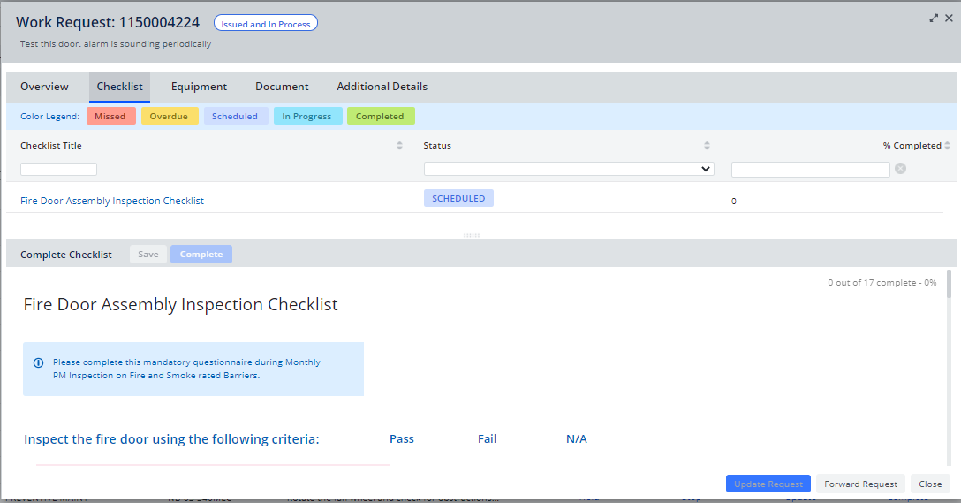Expand the work request dialog to full size
Image resolution: width=961 pixels, height=503 pixels.
pyautogui.click(x=934, y=18)
